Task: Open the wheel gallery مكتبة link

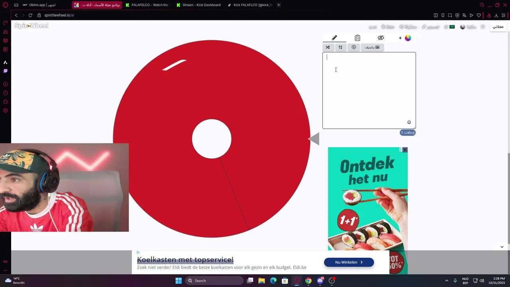Action: click(468, 27)
